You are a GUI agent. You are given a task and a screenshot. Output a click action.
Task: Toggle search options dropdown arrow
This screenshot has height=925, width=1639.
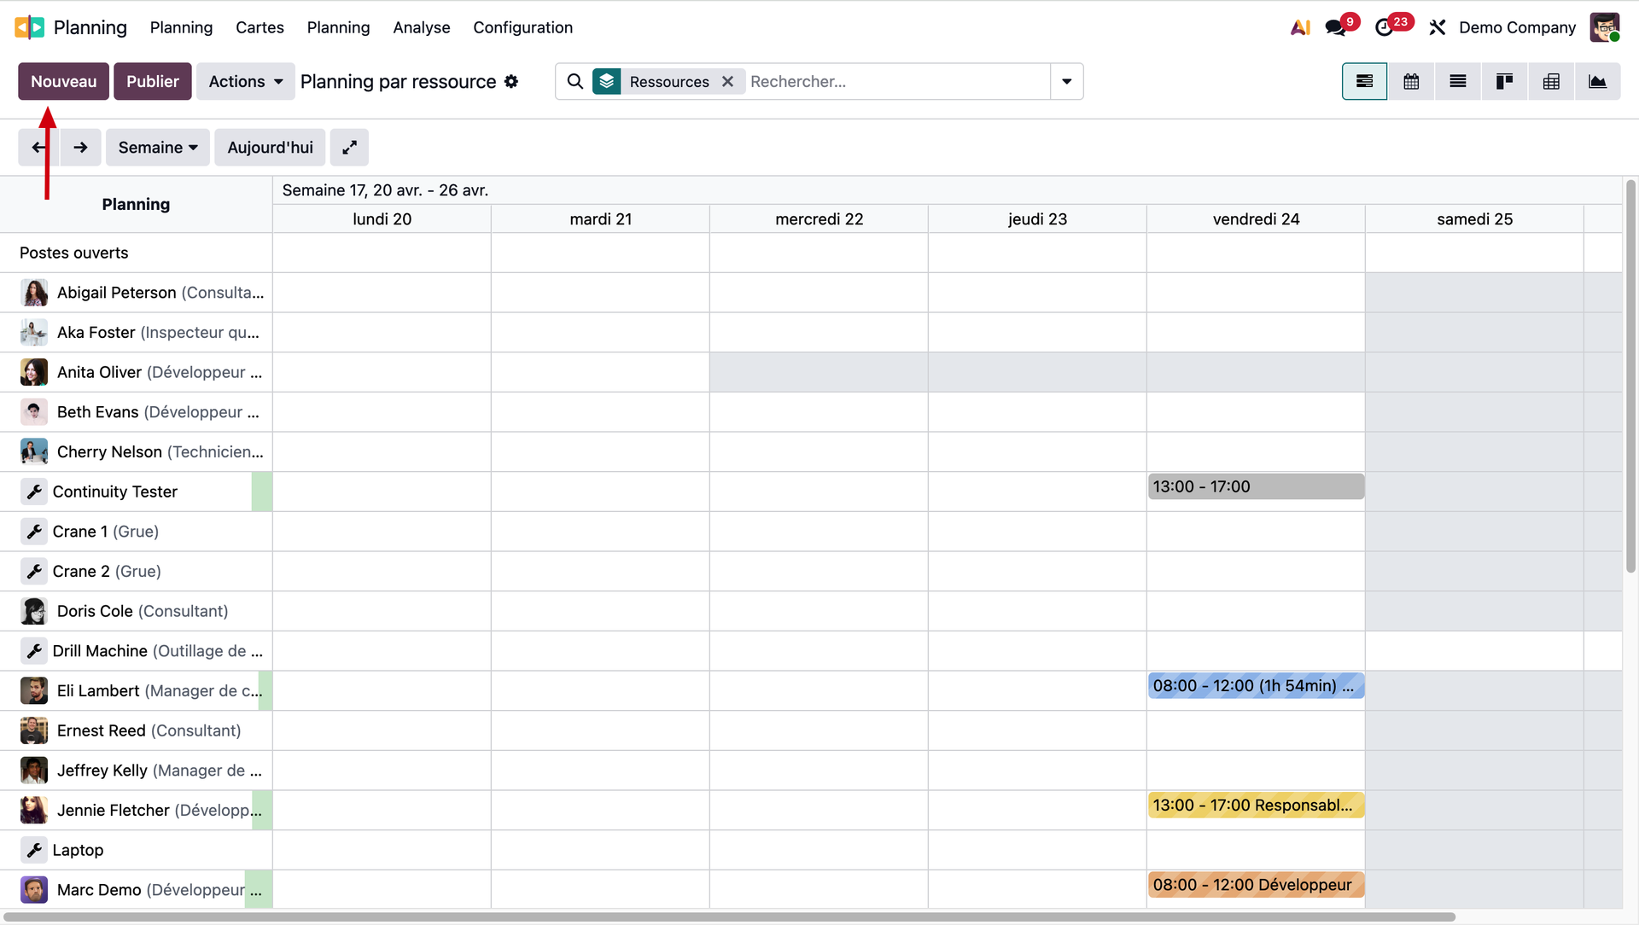click(x=1066, y=82)
